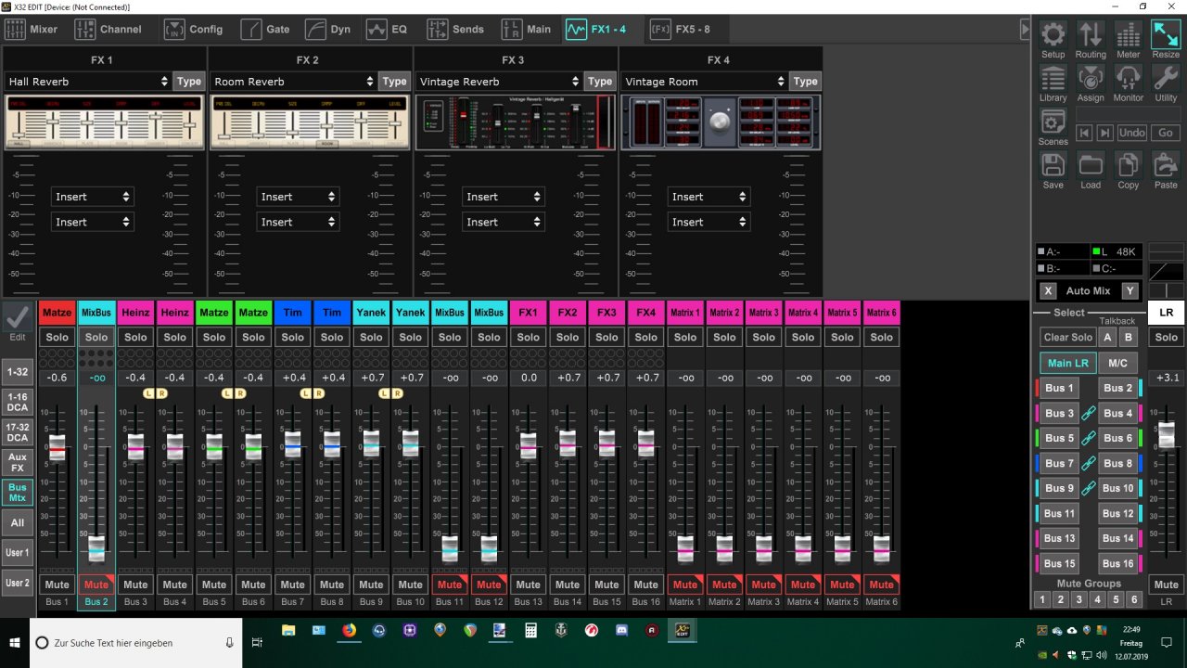This screenshot has width=1187, height=668.
Task: Open Firefox from the taskbar
Action: click(x=349, y=631)
